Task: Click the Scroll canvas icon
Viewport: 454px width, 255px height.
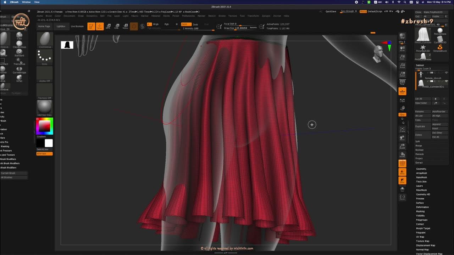Action: tap(402, 48)
